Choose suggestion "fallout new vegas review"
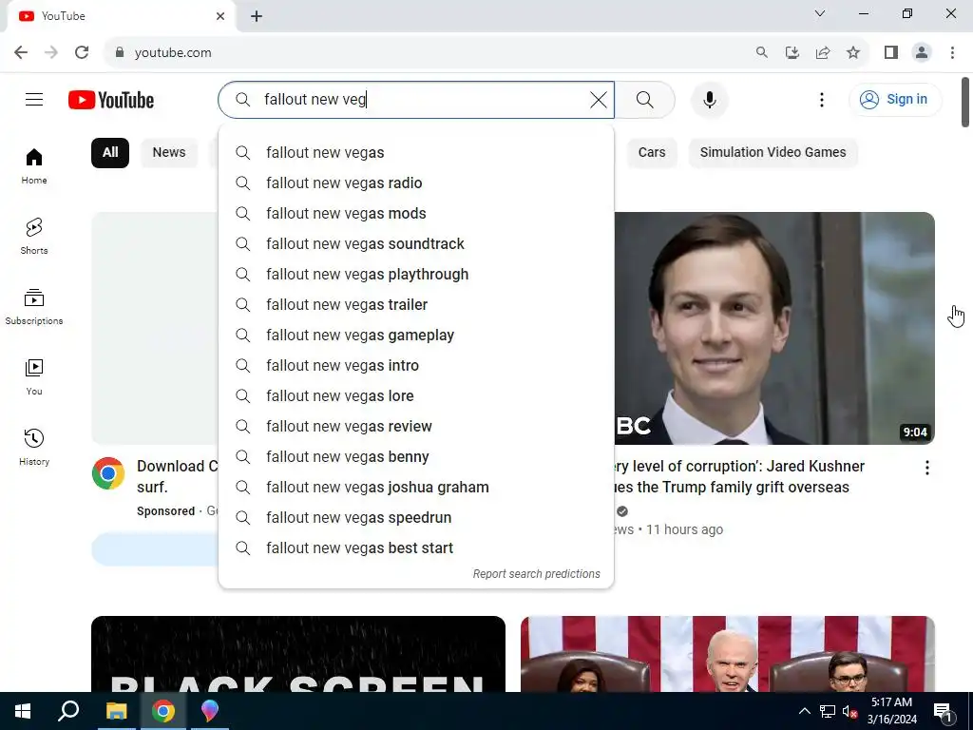 click(x=416, y=427)
